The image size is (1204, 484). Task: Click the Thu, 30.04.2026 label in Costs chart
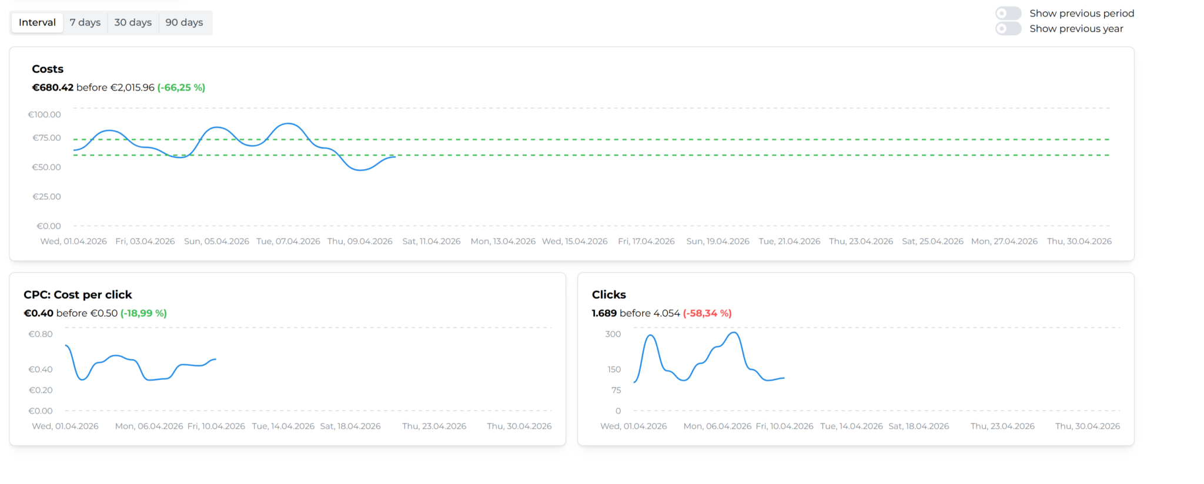1079,241
